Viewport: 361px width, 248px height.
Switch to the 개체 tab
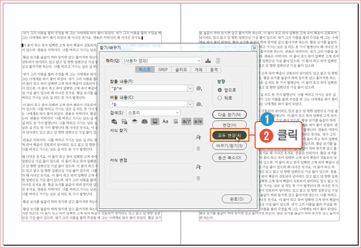(198, 70)
